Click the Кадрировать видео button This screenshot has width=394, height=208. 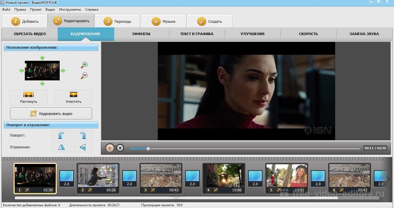coord(51,114)
